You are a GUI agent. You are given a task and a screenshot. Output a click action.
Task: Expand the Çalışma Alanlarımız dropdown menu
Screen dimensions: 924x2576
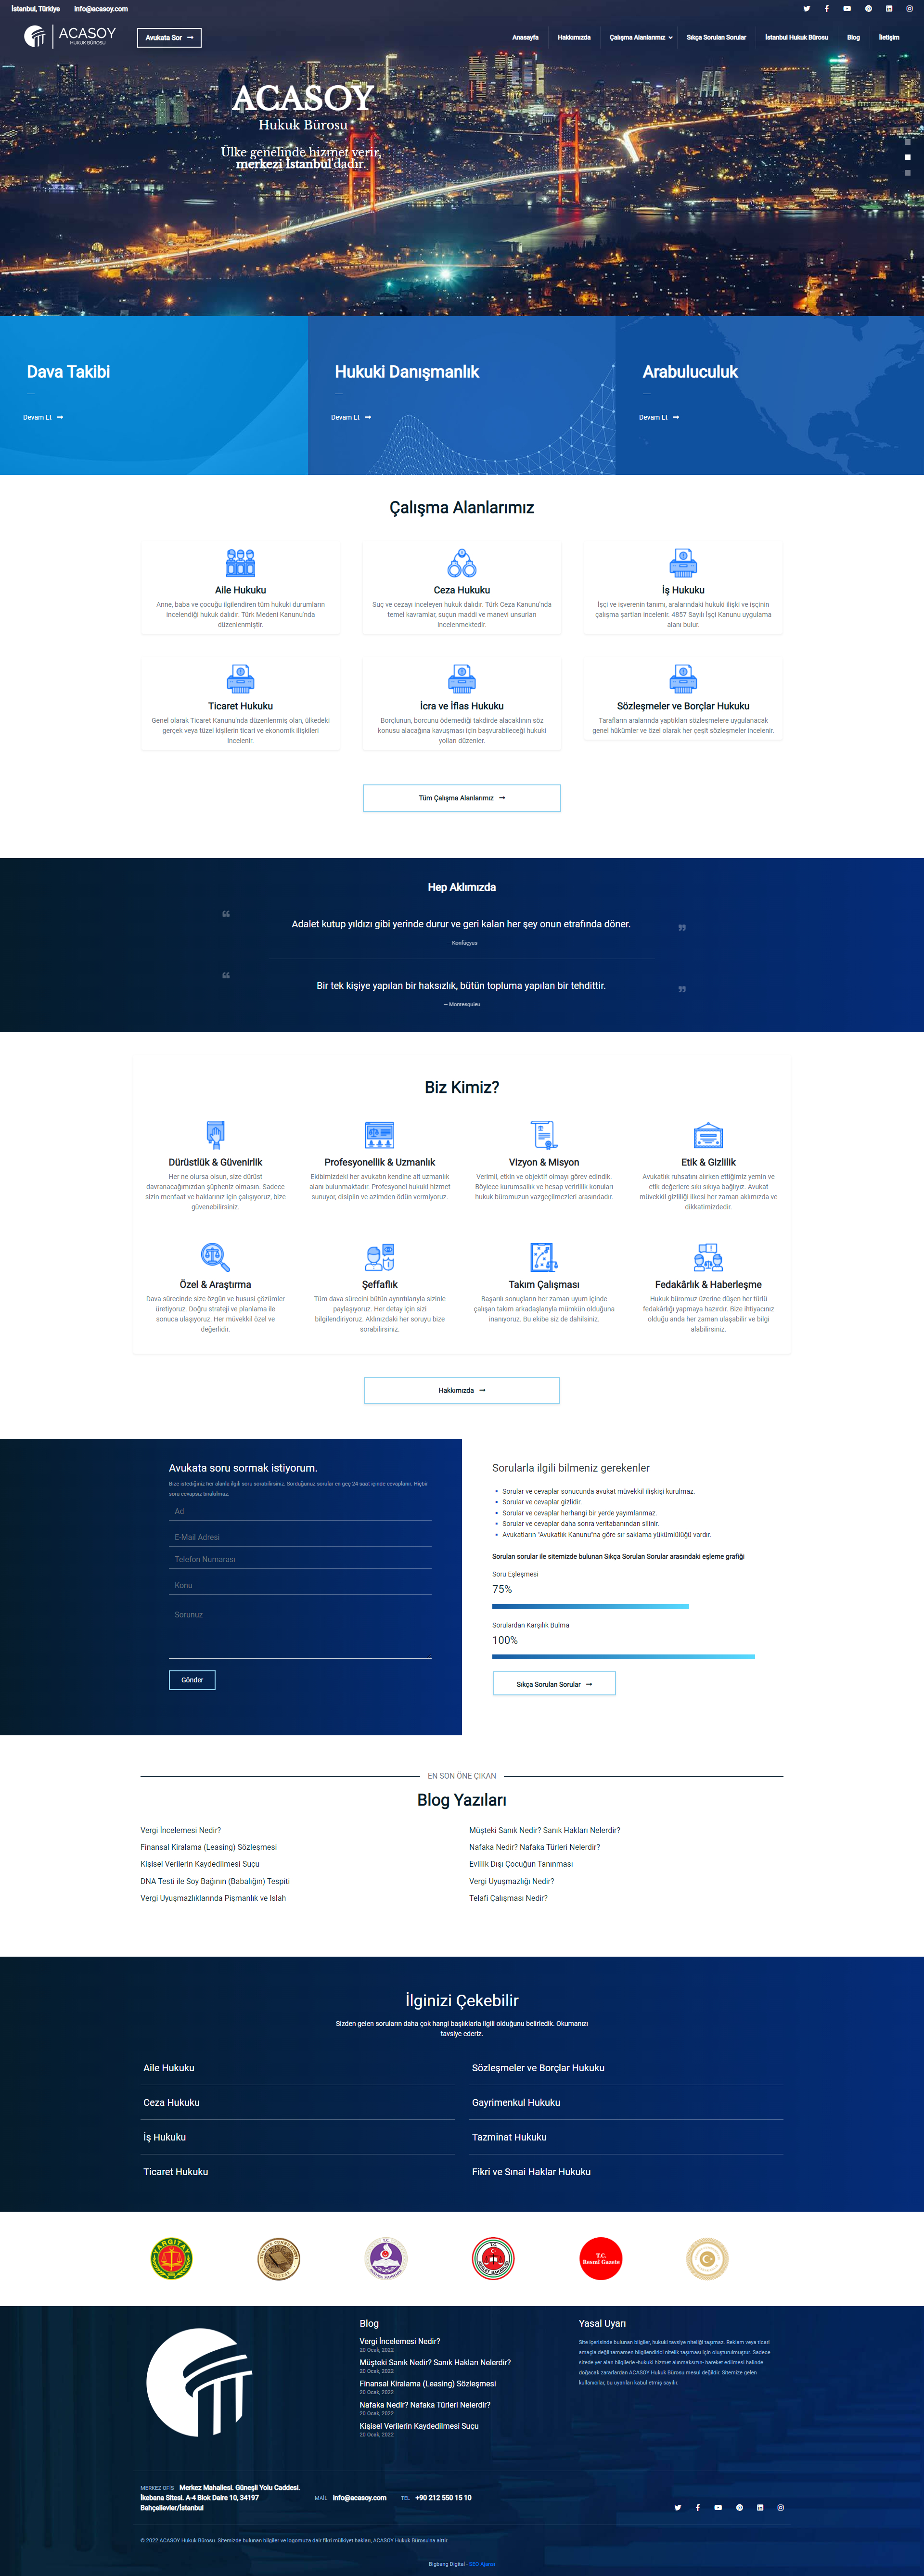(640, 37)
